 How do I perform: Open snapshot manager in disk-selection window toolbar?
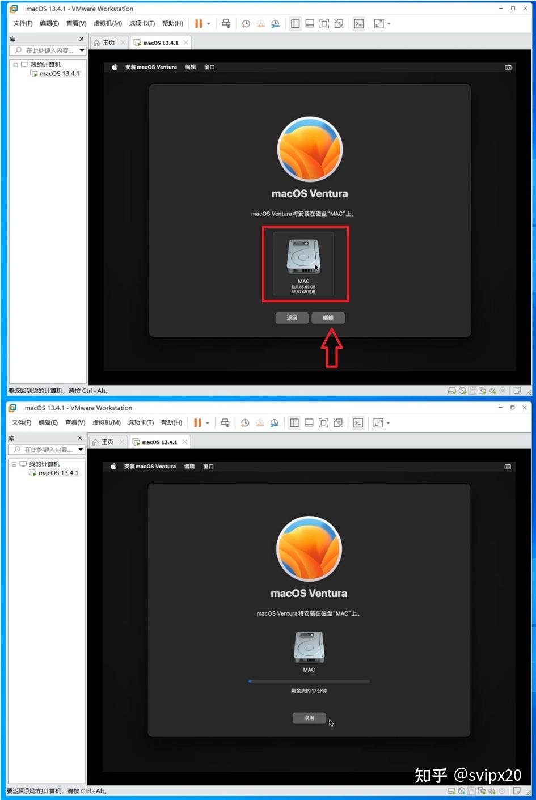[x=275, y=24]
